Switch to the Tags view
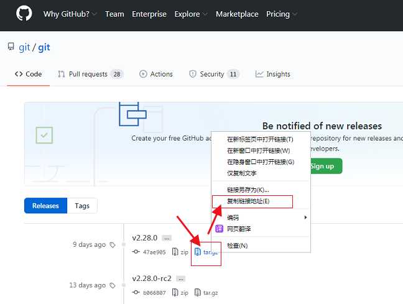This screenshot has height=304, width=403. pyautogui.click(x=82, y=206)
